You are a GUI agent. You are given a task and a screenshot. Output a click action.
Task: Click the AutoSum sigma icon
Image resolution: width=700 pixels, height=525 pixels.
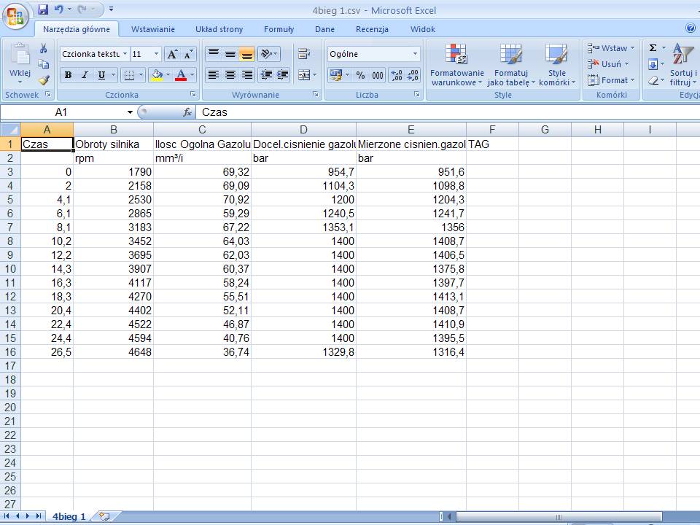click(x=653, y=48)
